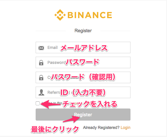Image resolution: width=167 pixels, height=137 pixels.
Task: Click the padlock icon in Confirm Password field
Action: tap(41, 77)
